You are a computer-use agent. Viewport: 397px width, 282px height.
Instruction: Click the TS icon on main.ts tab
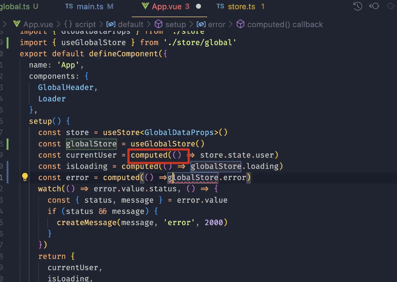coord(69,6)
